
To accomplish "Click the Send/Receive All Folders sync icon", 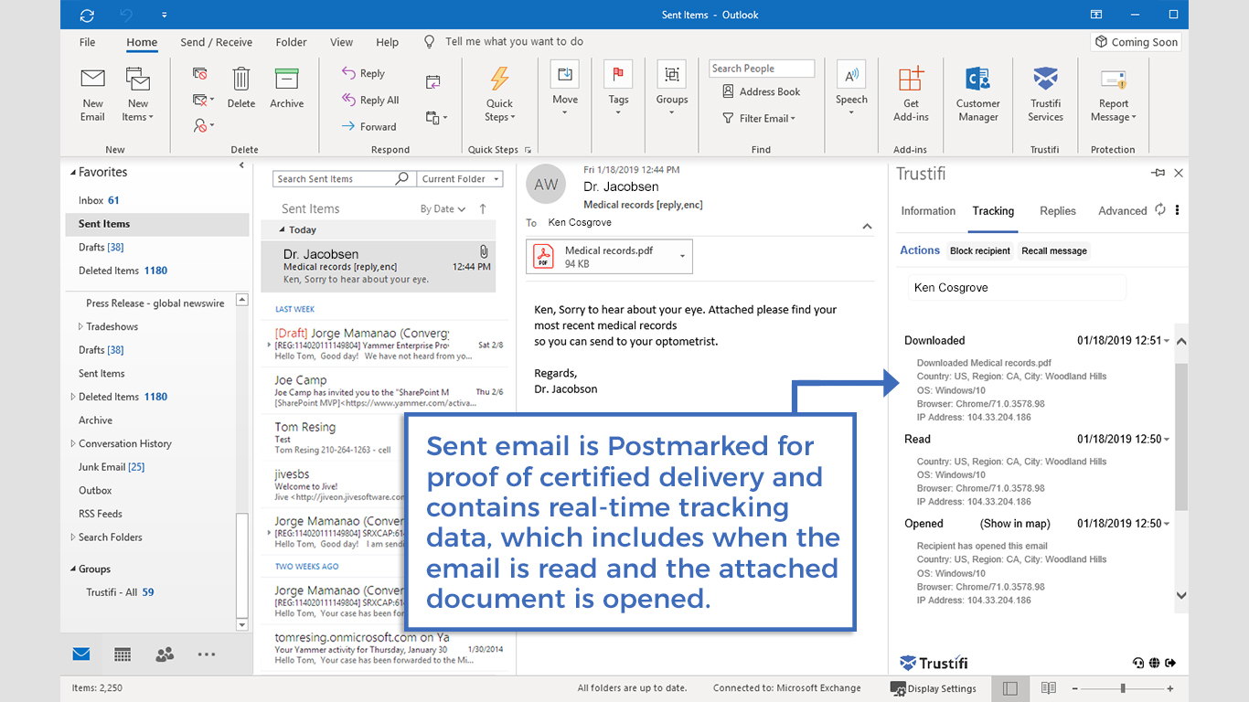I will coord(87,15).
